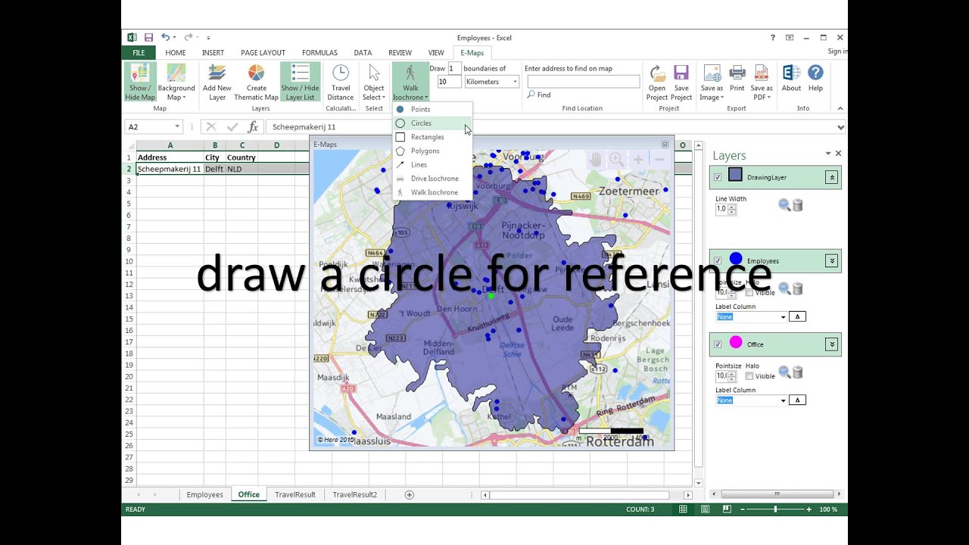Toggle the Show / Hide Layer List
This screenshot has height=545, width=969.
pyautogui.click(x=300, y=82)
